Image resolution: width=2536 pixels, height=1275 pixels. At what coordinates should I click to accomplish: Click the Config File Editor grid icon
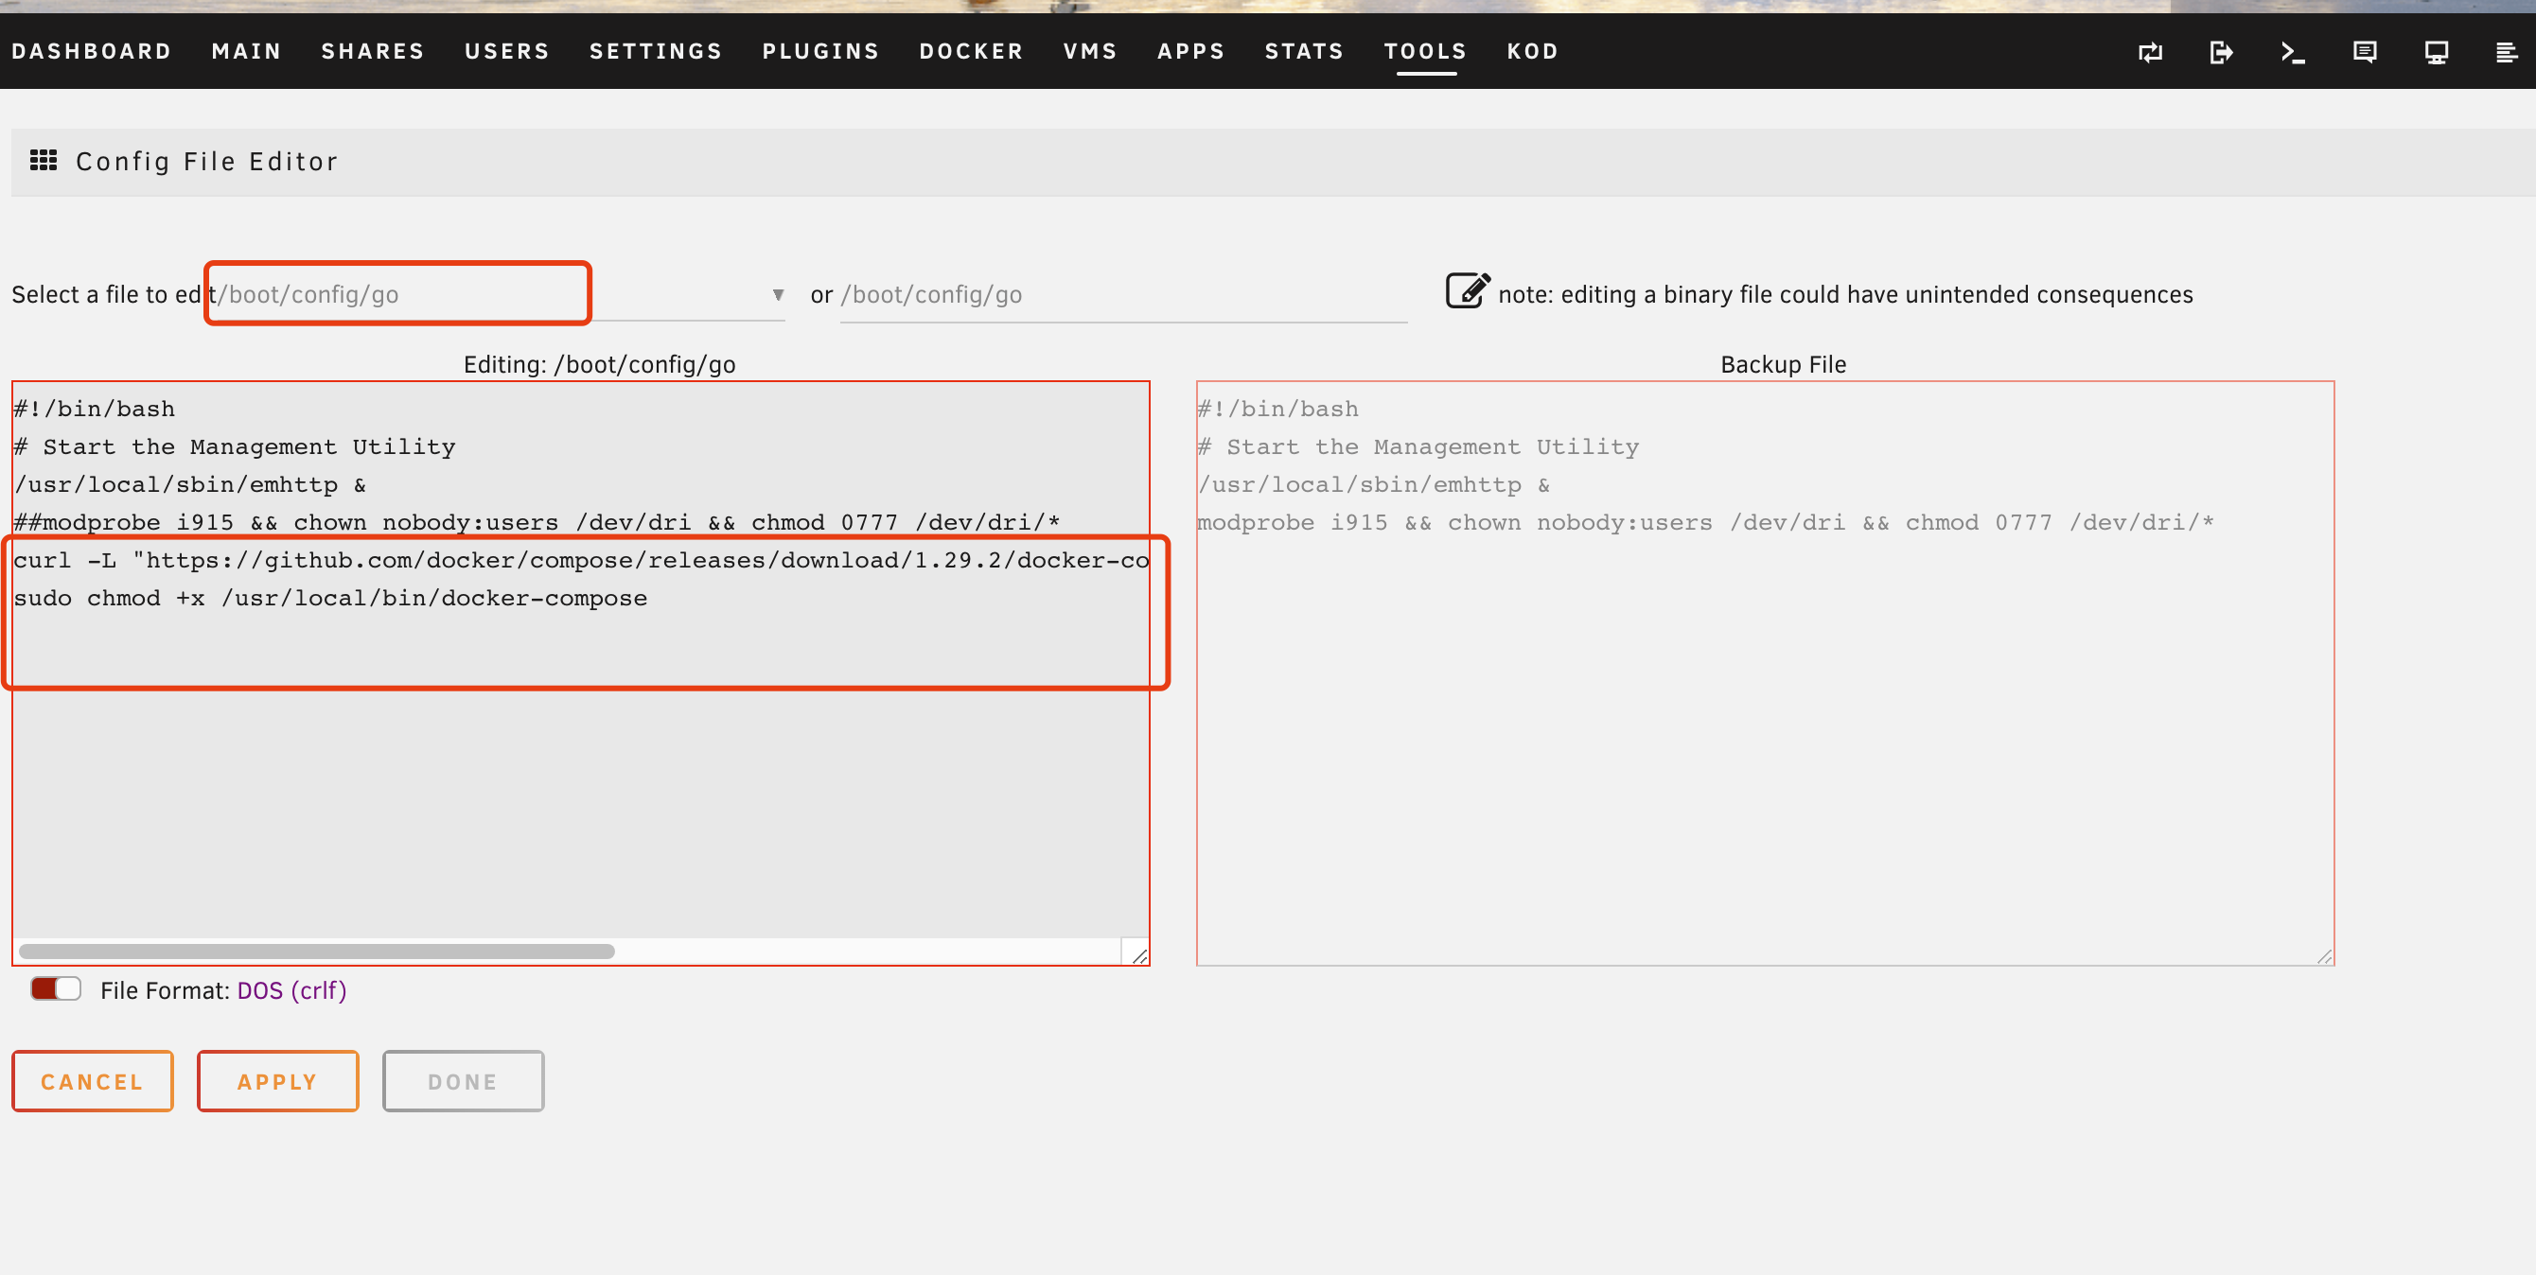[44, 161]
